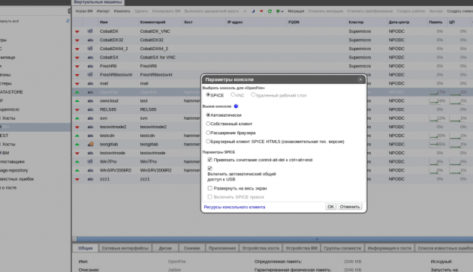The image size is (473, 272).
Task: Switch to the Сетевые интерфейсы tab
Action: click(125, 248)
